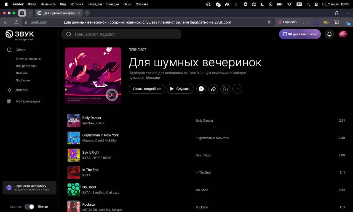Click the 90 дней бесплатно button
This screenshot has height=212, width=353.
pyautogui.click(x=300, y=34)
